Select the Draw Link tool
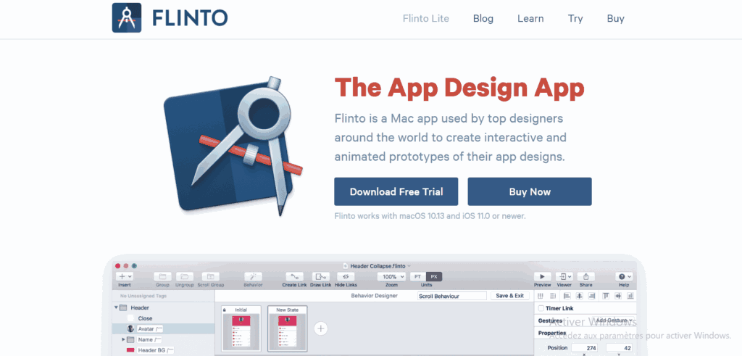742x356 pixels. click(x=320, y=276)
